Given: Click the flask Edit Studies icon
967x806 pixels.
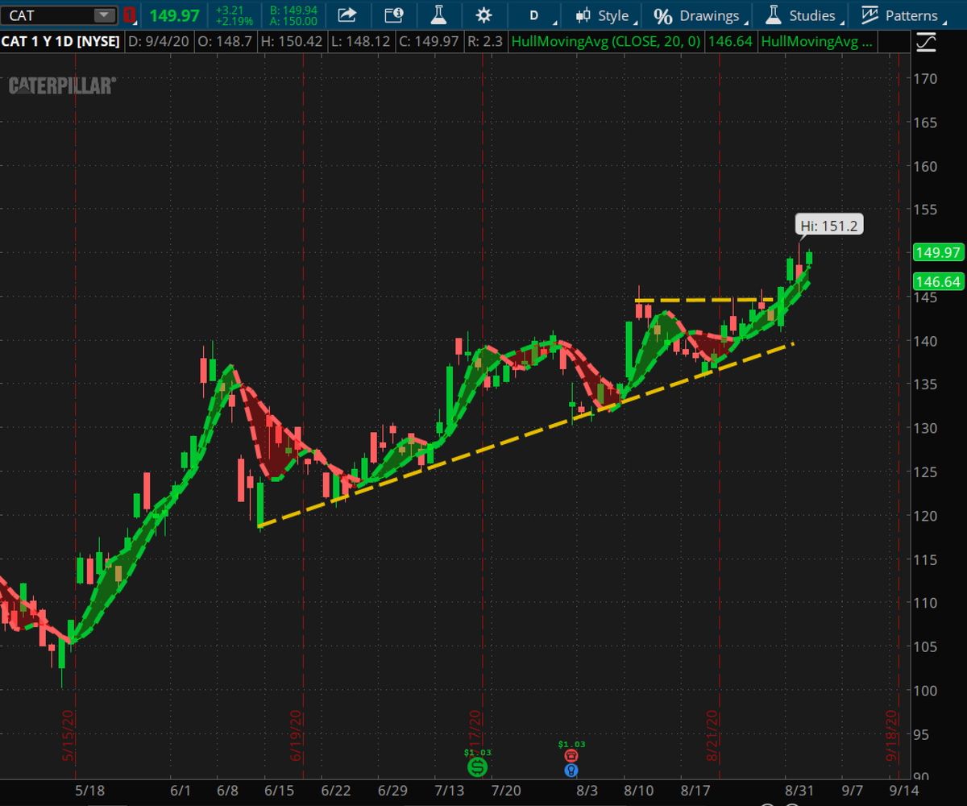Looking at the screenshot, I should pyautogui.click(x=438, y=15).
